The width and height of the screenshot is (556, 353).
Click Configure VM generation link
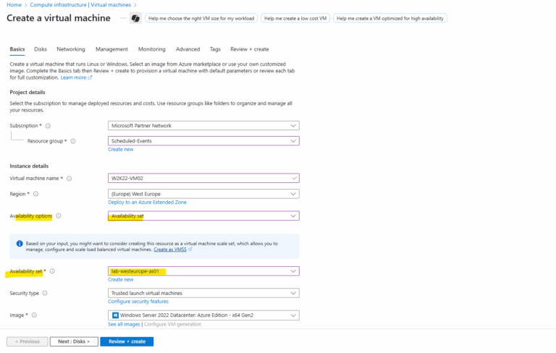[x=173, y=324]
